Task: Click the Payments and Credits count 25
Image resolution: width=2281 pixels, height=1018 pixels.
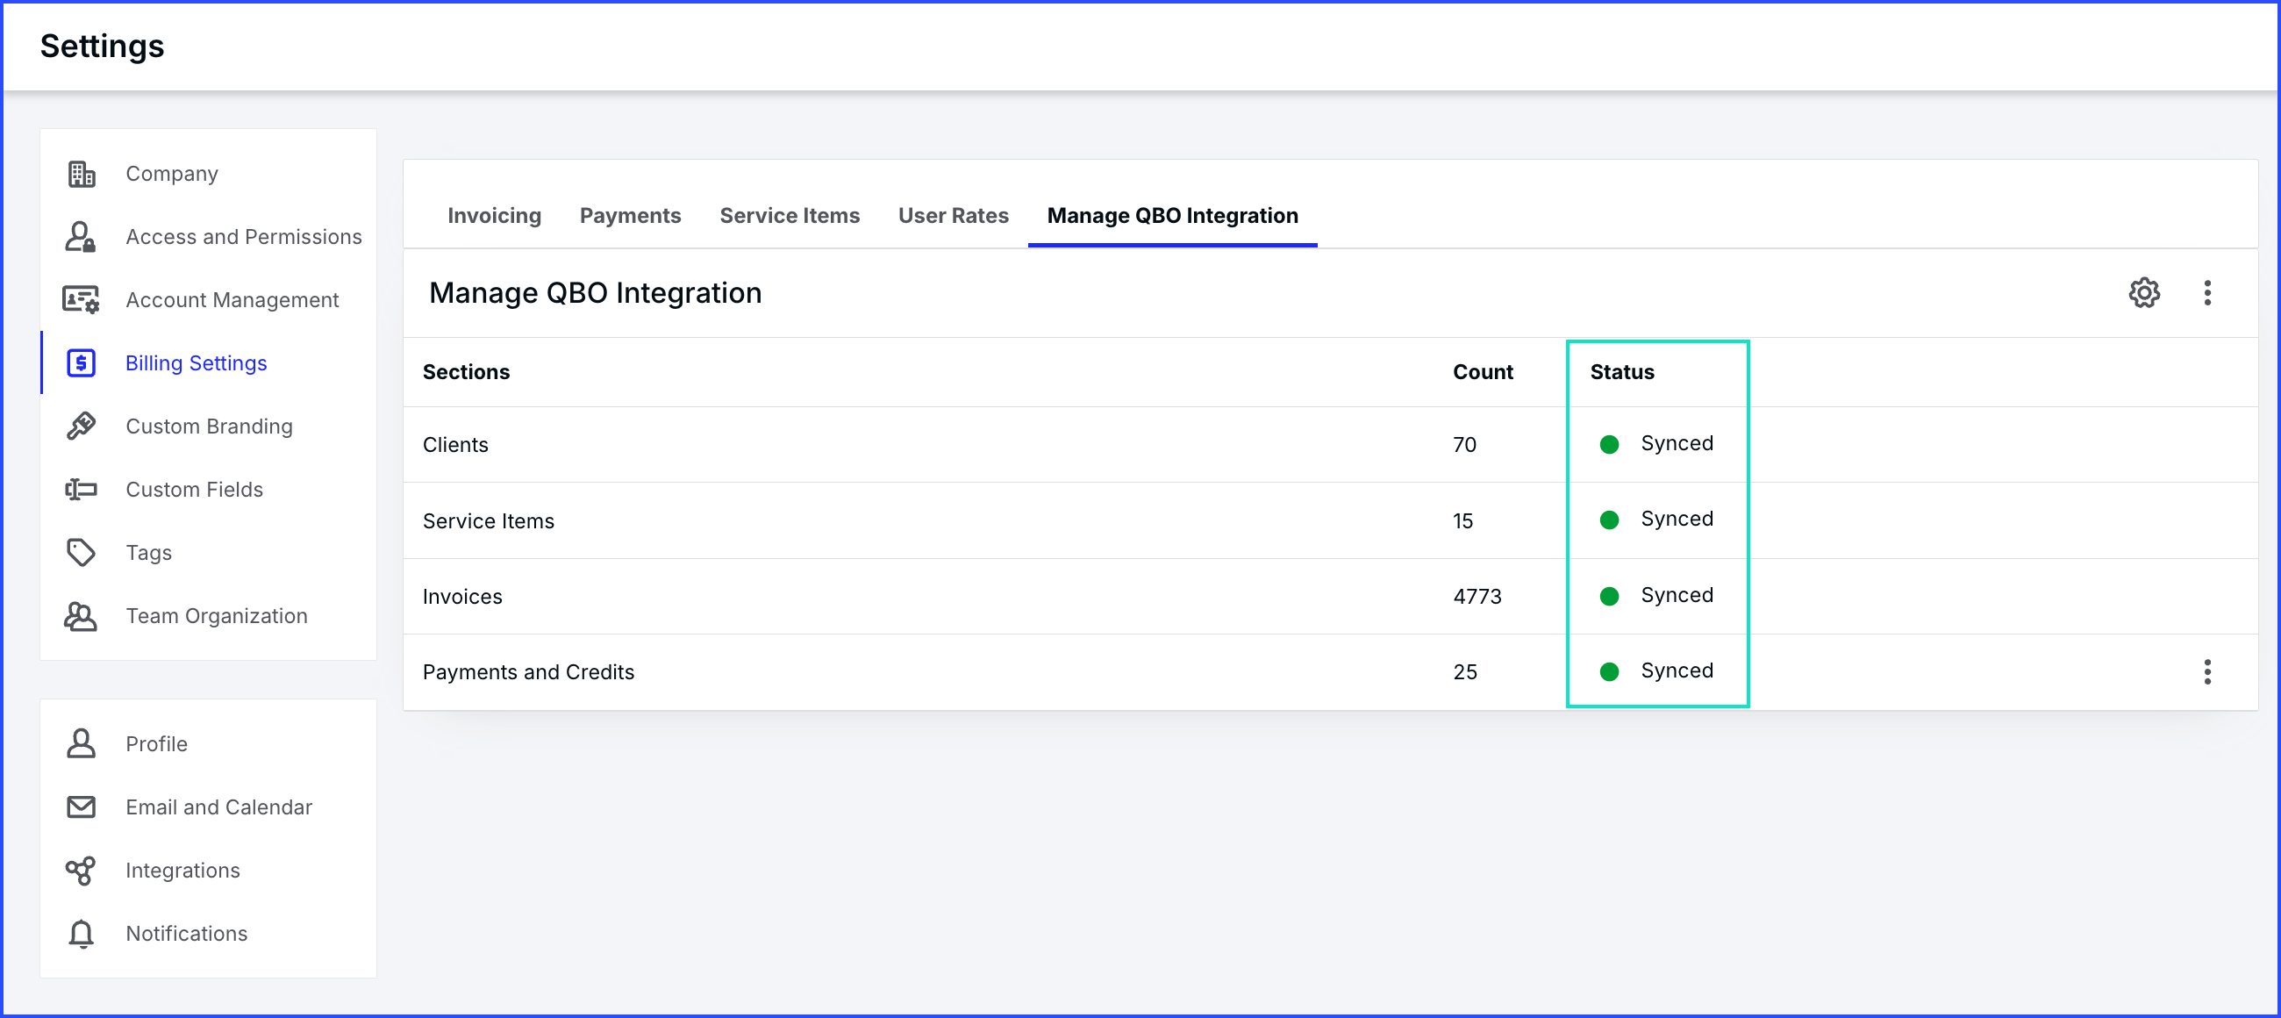Action: coord(1464,671)
